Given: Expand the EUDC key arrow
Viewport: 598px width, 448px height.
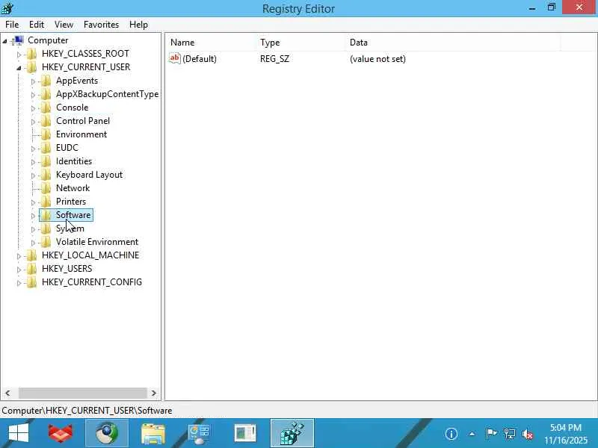Looking at the screenshot, I should pyautogui.click(x=33, y=149).
